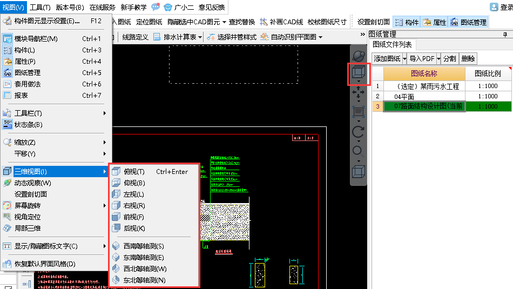The height and width of the screenshot is (289, 513).
Task: Expand the 导入PDF dropdown arrow
Action: [x=438, y=58]
